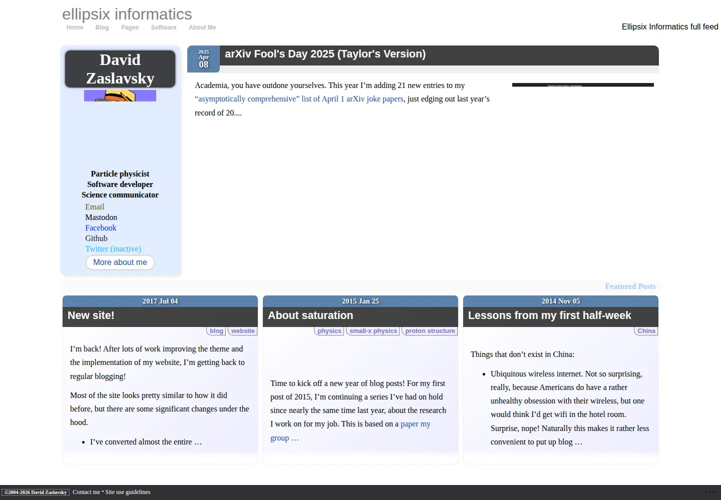Select the physics tag
The image size is (721, 500).
click(x=329, y=331)
